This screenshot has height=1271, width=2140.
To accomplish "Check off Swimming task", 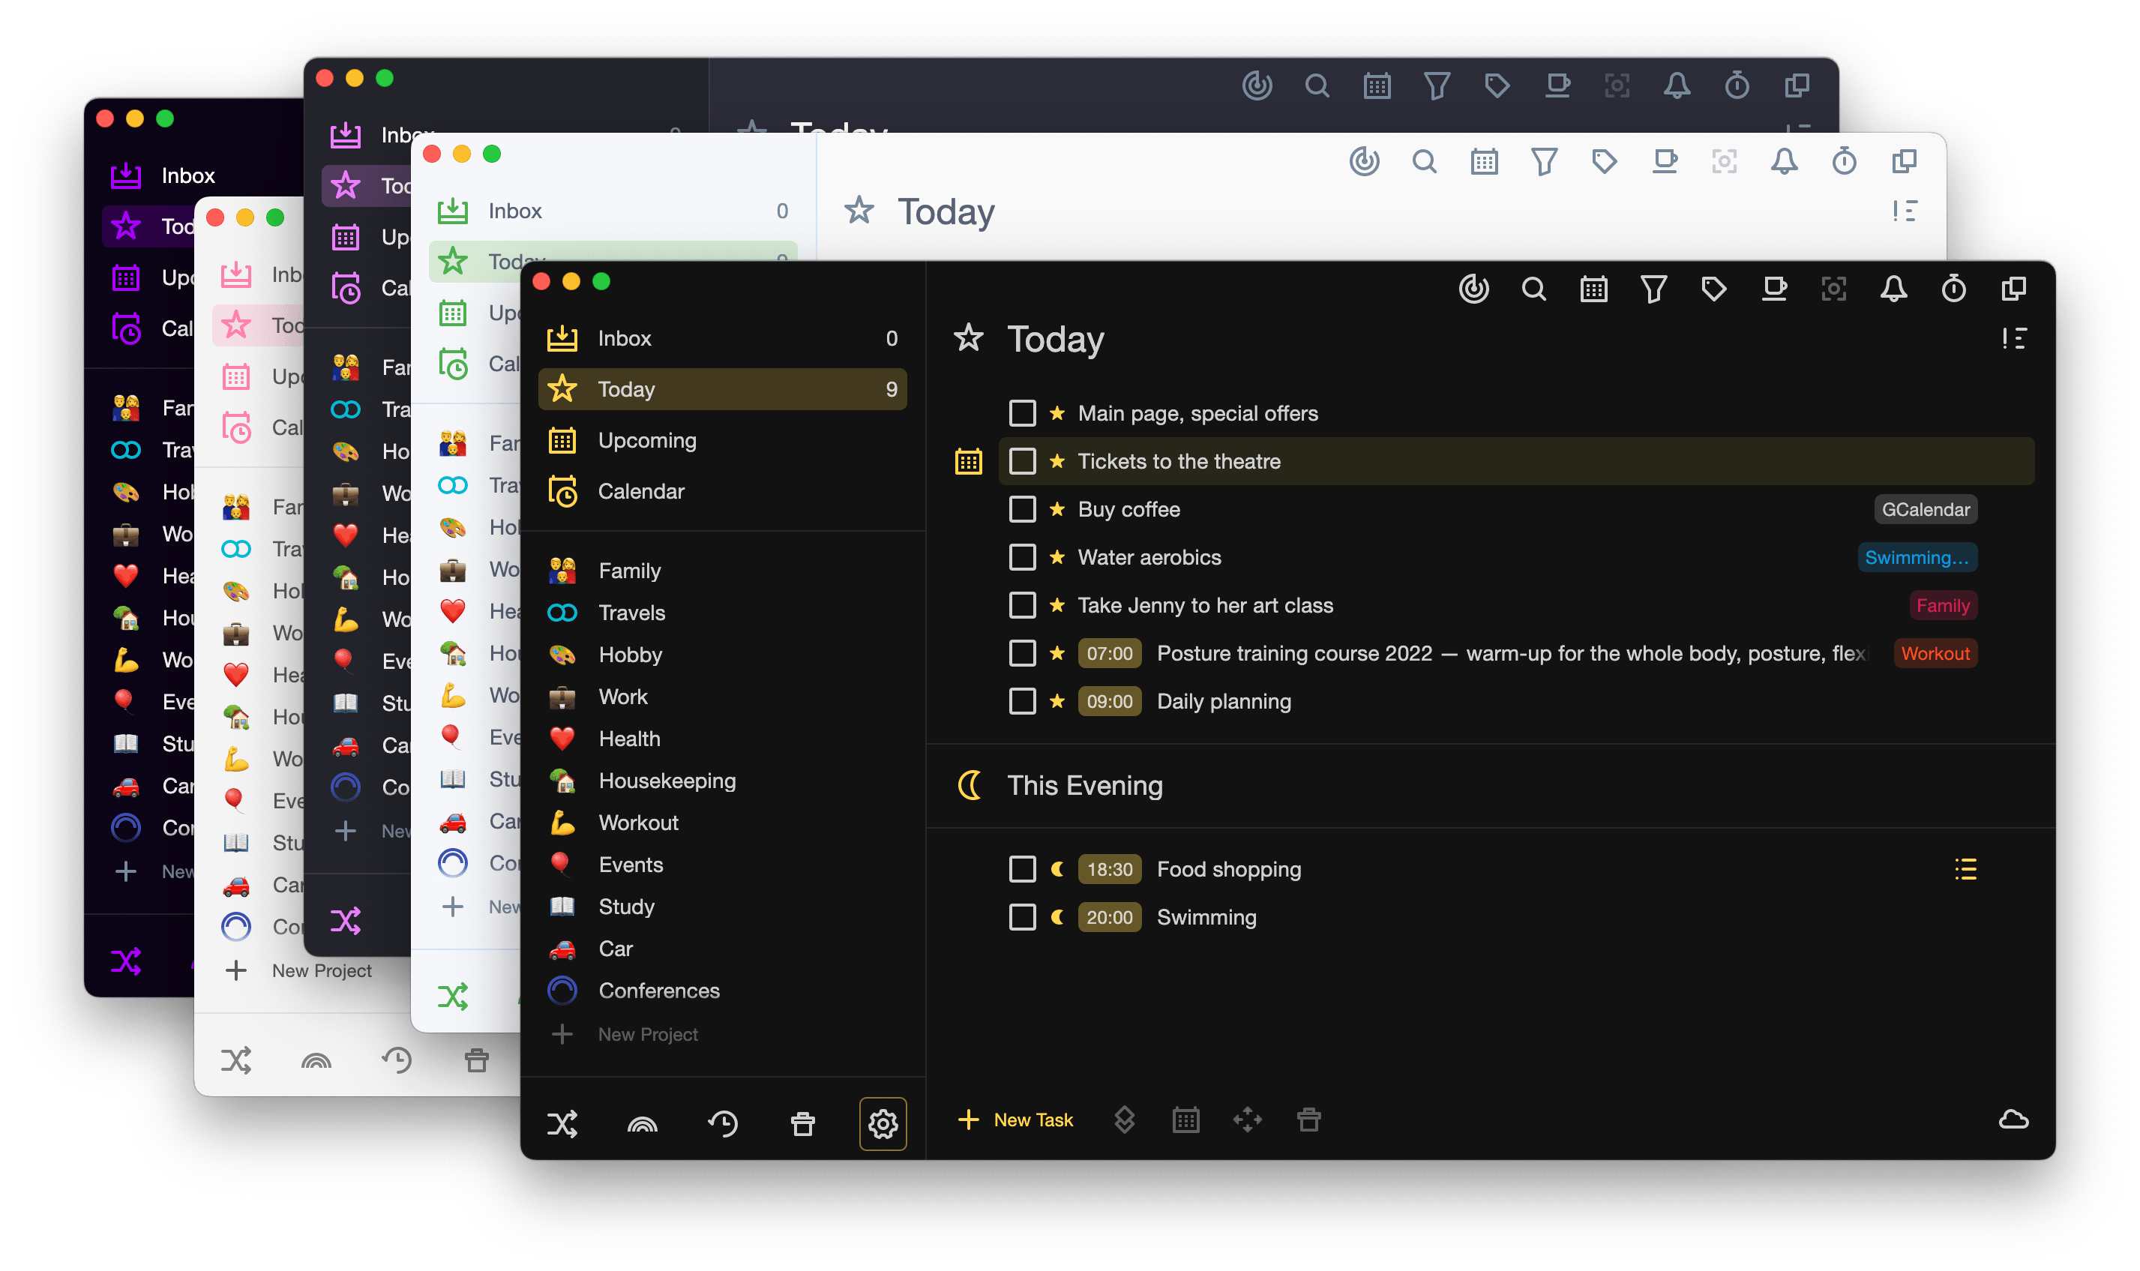I will click(1021, 917).
